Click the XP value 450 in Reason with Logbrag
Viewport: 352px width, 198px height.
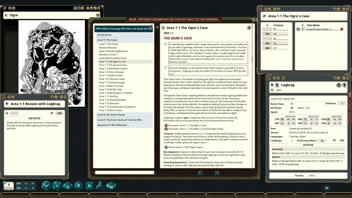click(59, 113)
